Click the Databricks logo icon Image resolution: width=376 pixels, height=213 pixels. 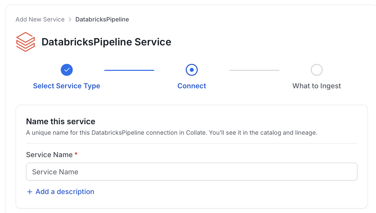coord(25,42)
